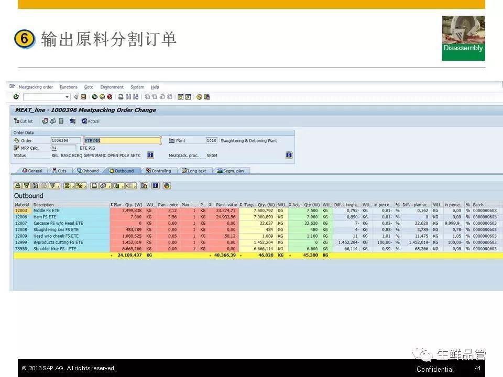Open the Environment menu
The image size is (503, 377).
112,87
